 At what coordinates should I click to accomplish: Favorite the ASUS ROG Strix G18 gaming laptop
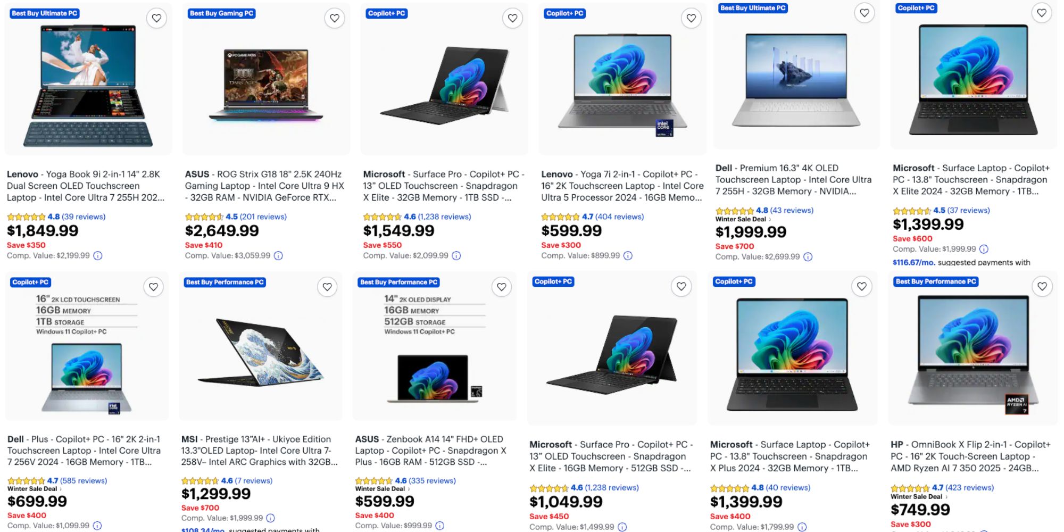click(x=335, y=18)
